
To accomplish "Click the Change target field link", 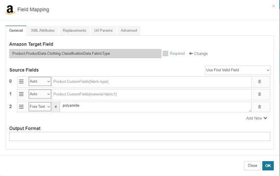I will (x=198, y=54).
